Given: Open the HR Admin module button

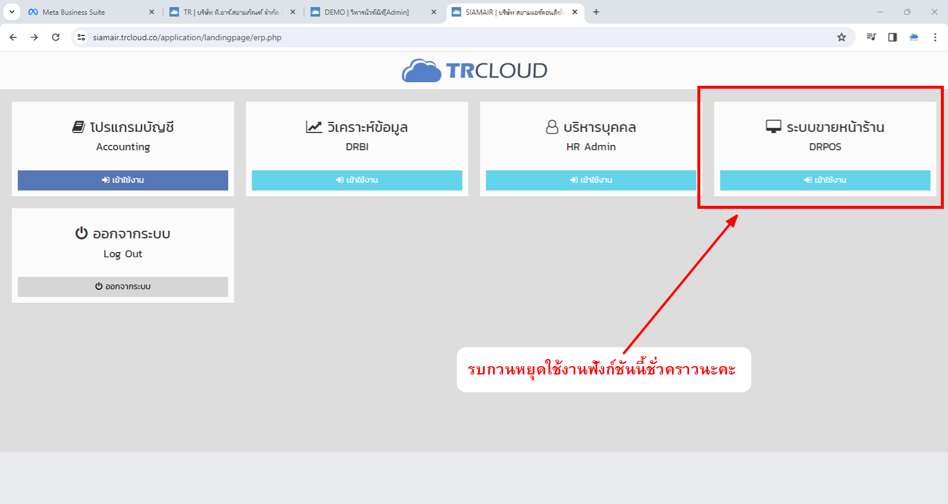Looking at the screenshot, I should [x=591, y=180].
